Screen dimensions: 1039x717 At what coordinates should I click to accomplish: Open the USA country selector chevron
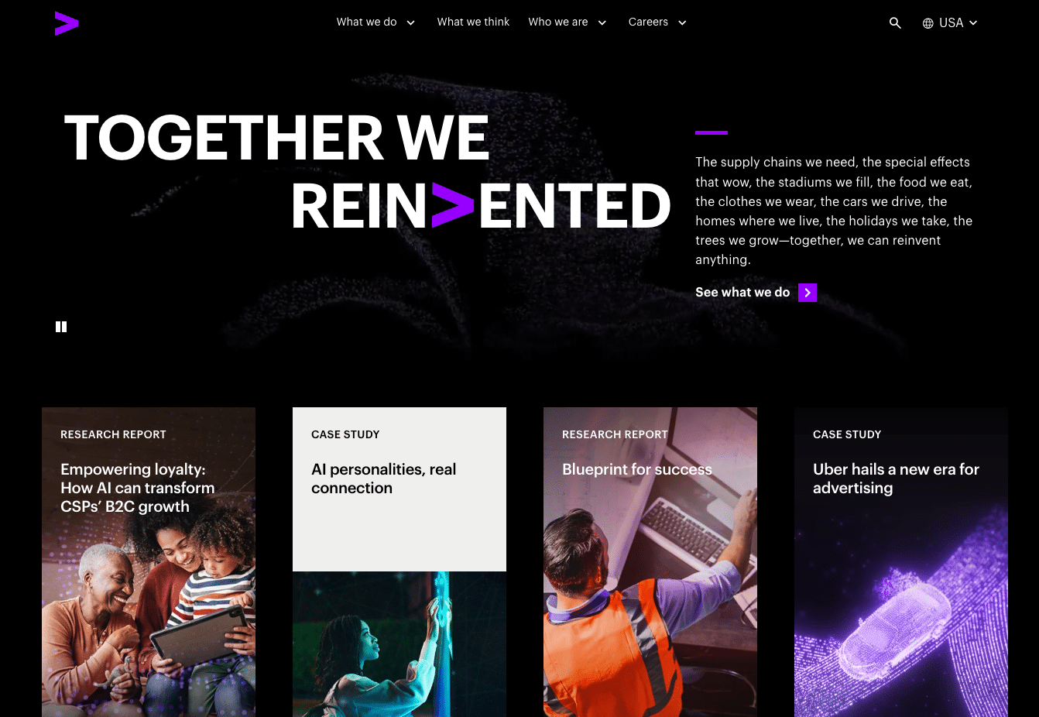coord(973,23)
